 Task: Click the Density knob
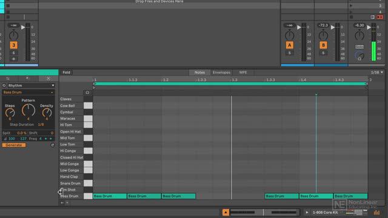click(47, 113)
